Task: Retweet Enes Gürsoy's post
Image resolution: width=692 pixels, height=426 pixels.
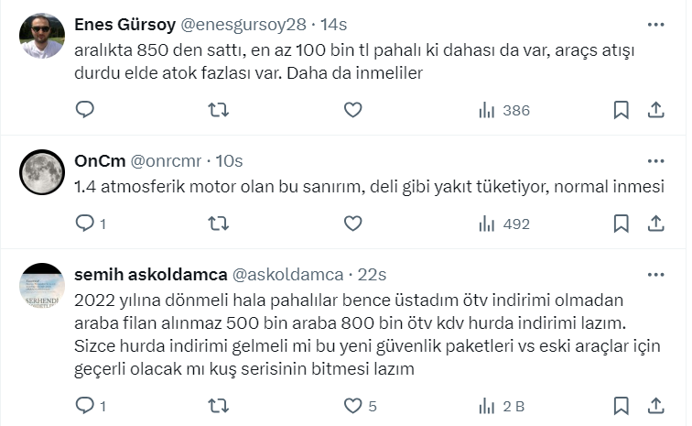Action: 219,110
